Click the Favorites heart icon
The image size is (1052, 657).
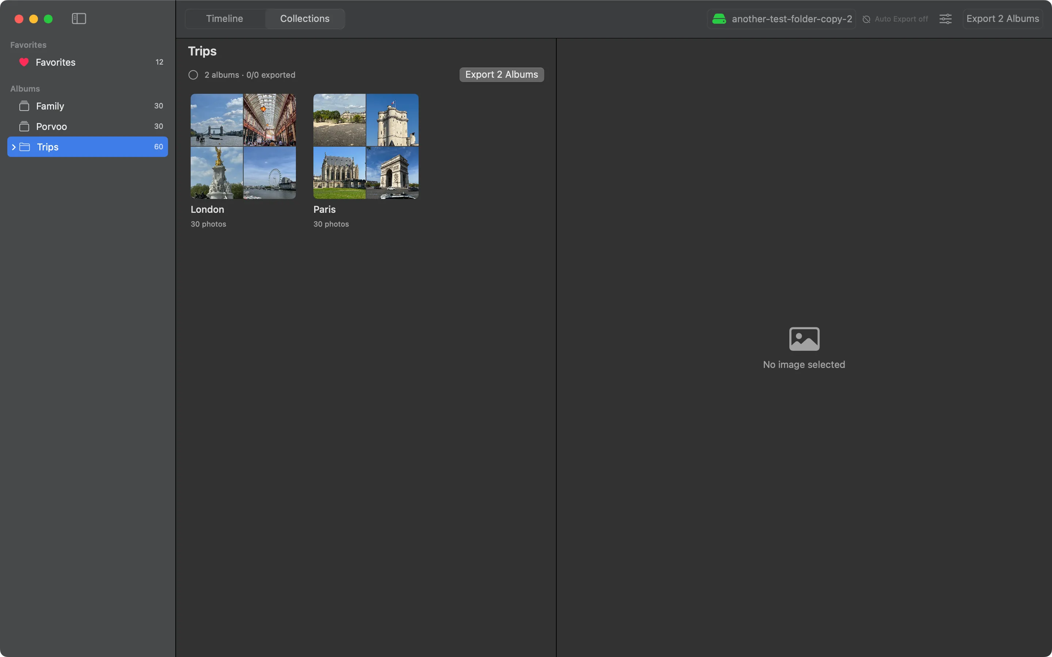pos(24,62)
